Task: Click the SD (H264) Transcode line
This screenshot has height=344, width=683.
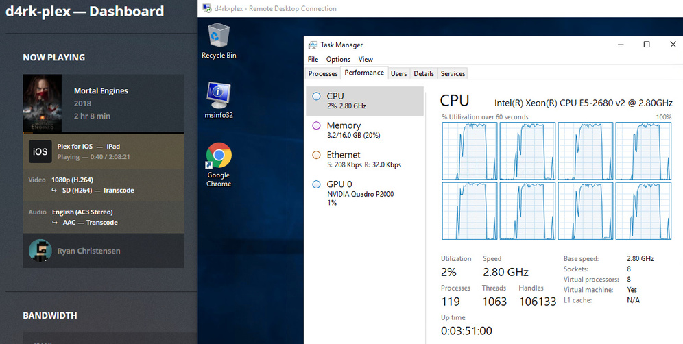Action: click(x=98, y=191)
